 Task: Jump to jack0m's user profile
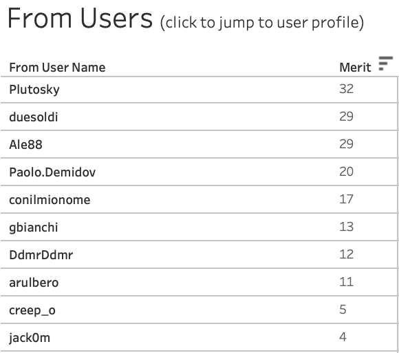coord(30,338)
